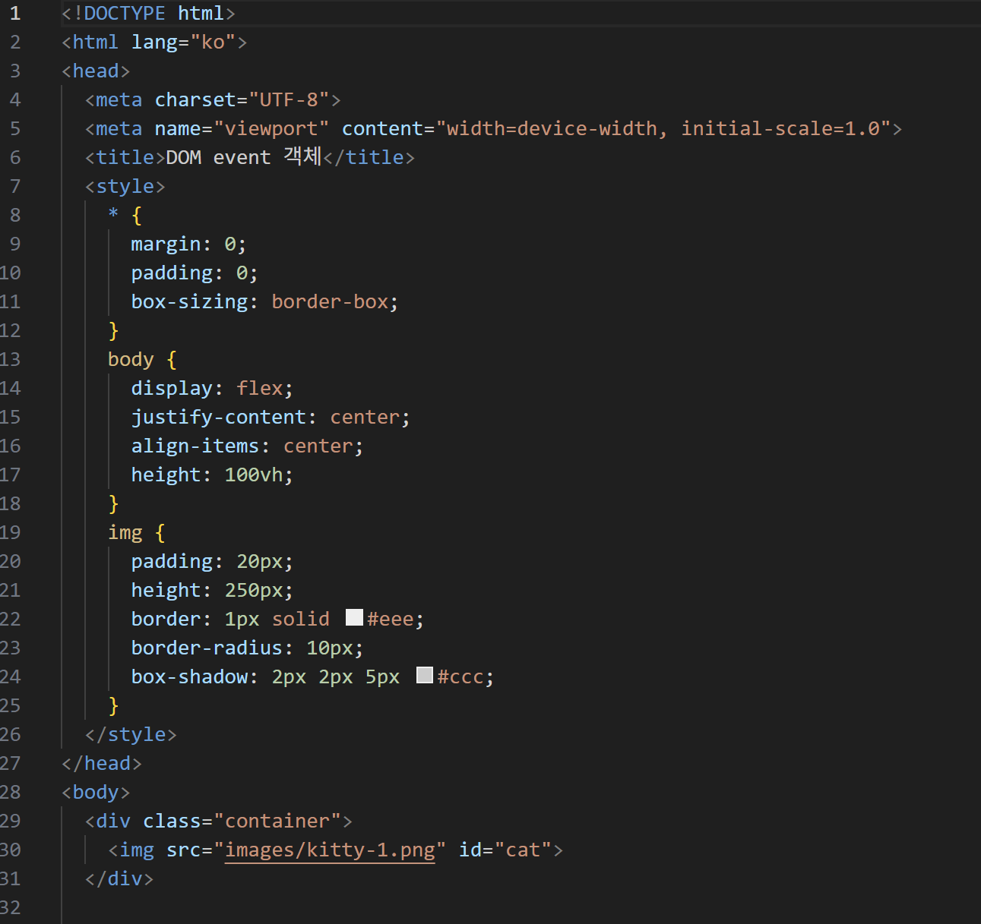Viewport: 981px width, 924px height.
Task: Click the title text "DOM event 객체"
Action: (x=243, y=157)
